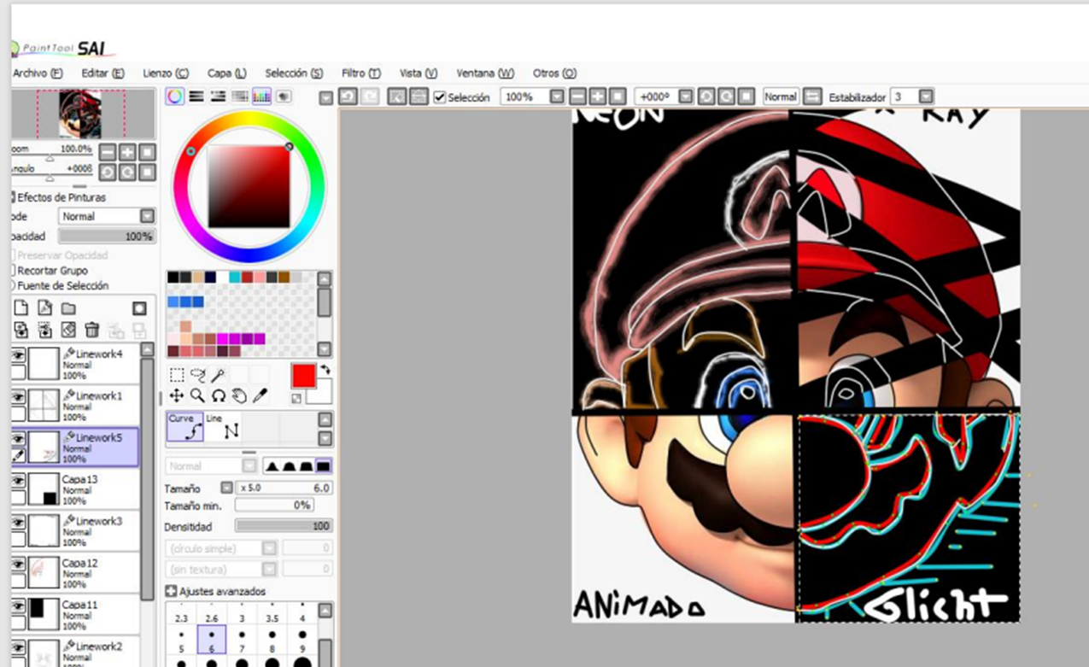Image resolution: width=1089 pixels, height=667 pixels.
Task: Create a new linework layer
Action: (x=45, y=308)
